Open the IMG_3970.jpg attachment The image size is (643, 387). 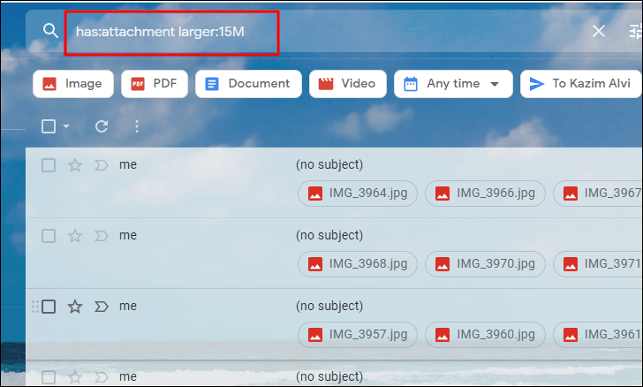485,264
